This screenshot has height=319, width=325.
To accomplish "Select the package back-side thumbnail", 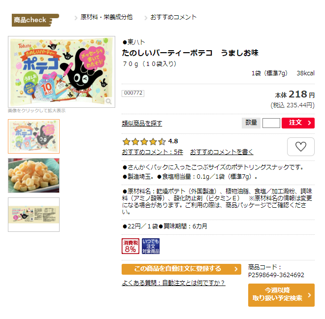I will pyautogui.click(x=33, y=215).
